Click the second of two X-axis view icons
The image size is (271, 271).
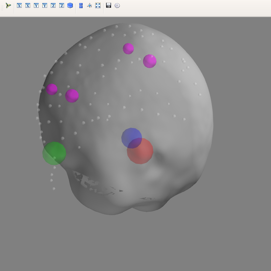point(28,5)
